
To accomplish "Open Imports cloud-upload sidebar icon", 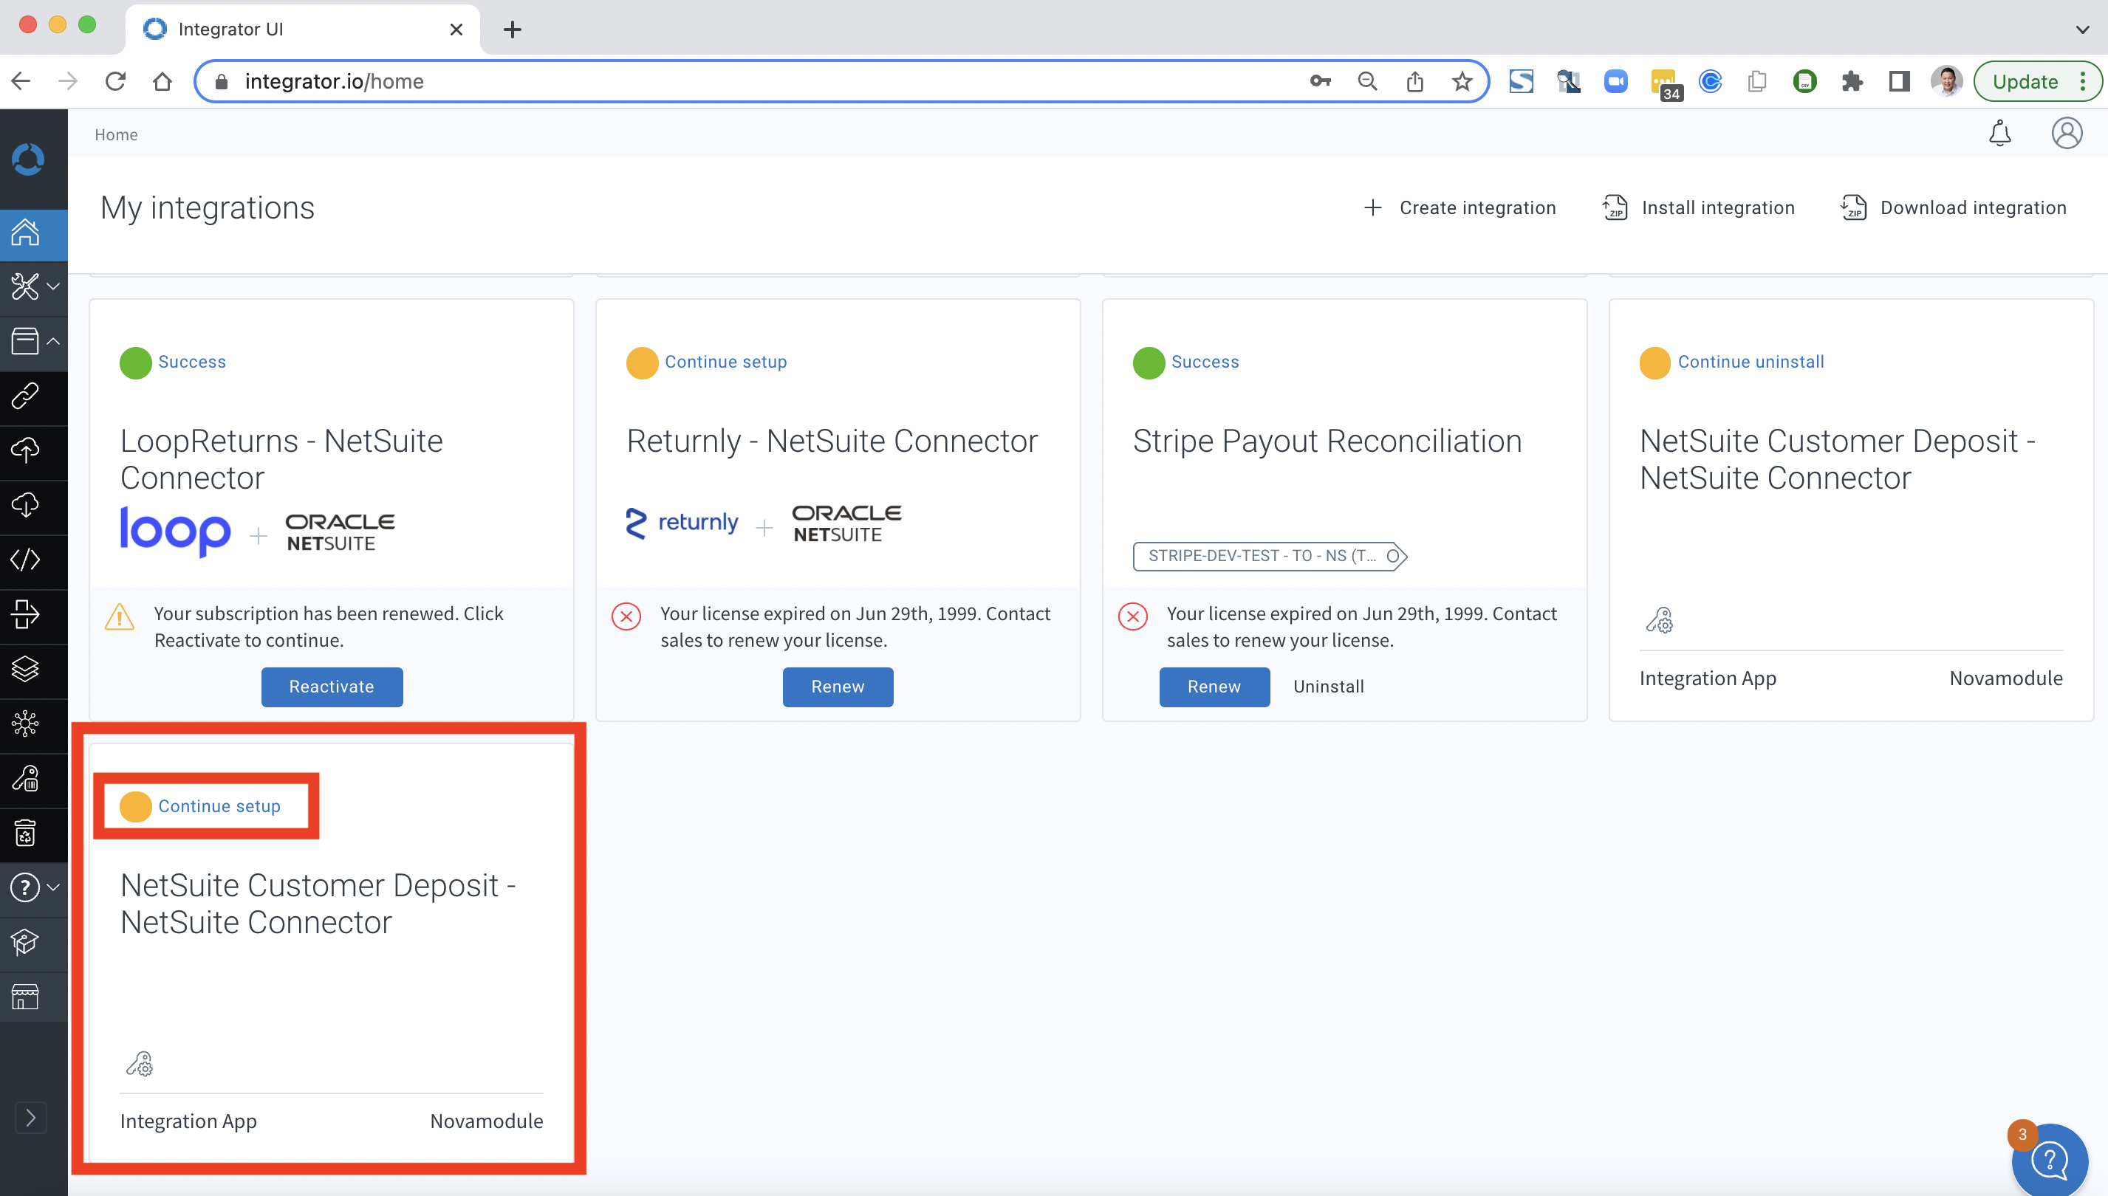I will 24,450.
